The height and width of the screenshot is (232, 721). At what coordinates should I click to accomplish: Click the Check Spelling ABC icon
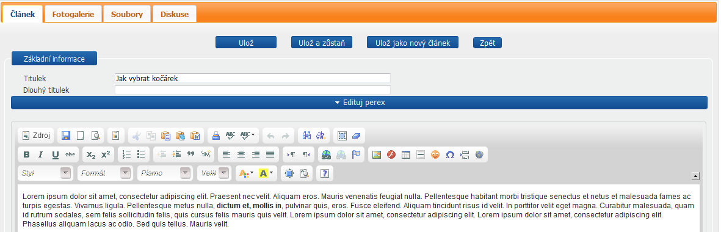point(230,136)
